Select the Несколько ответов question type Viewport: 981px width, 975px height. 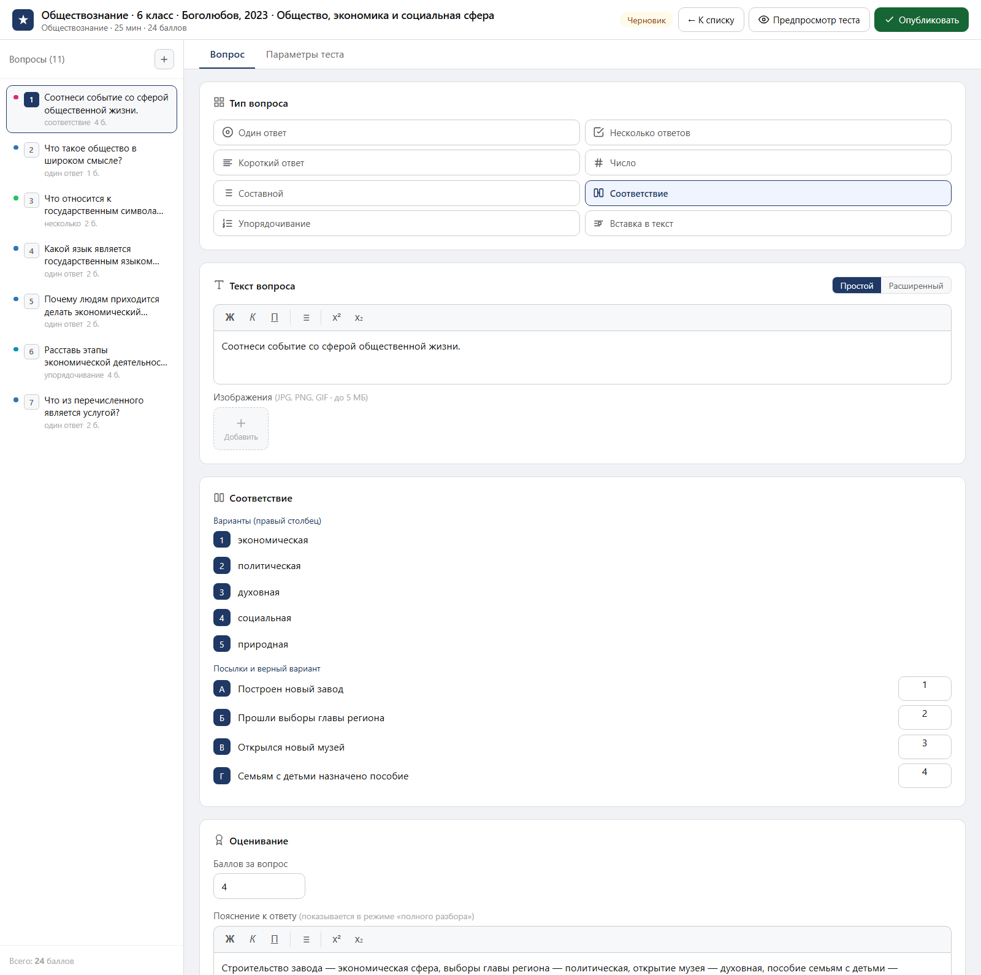(768, 132)
